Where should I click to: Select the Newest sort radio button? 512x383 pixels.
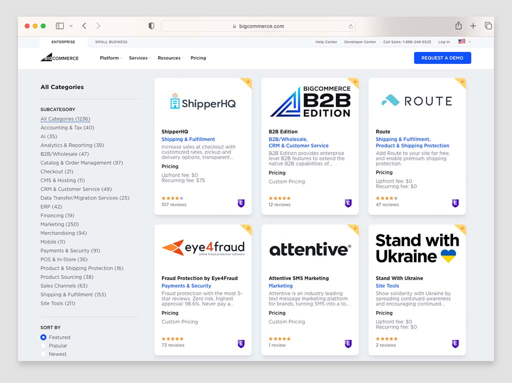pos(43,354)
